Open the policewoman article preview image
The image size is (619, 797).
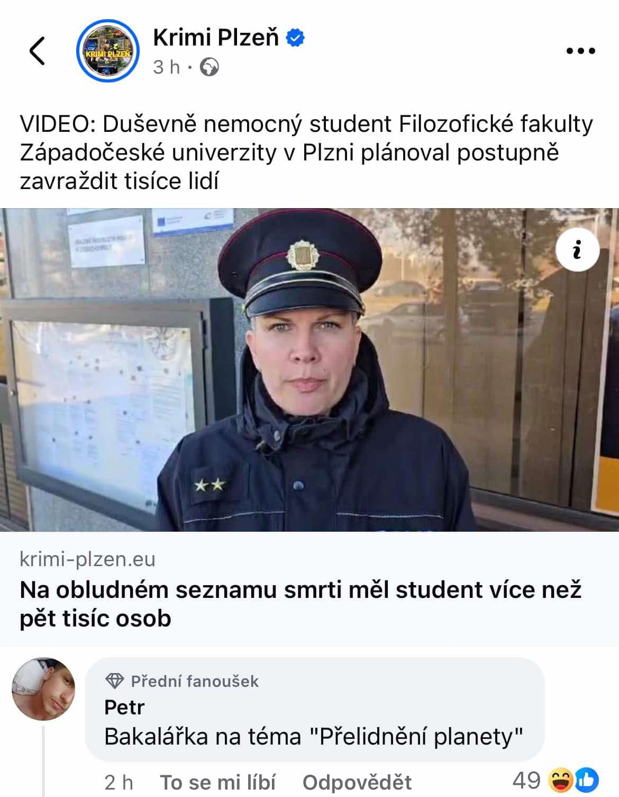tap(309, 370)
